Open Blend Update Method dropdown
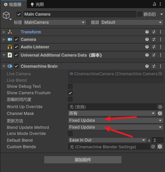Screen dimensions: 165x172 [116, 127]
